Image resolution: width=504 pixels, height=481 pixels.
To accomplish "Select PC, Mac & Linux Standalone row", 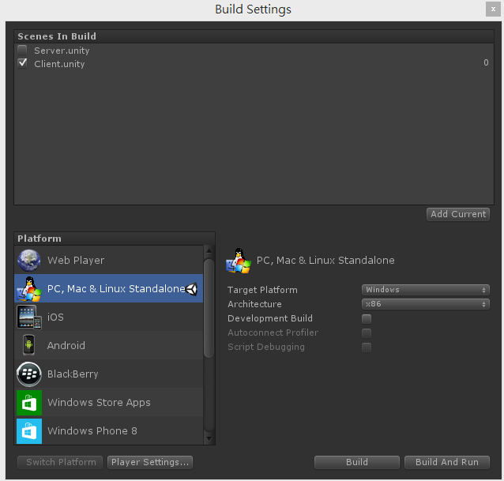I will point(109,288).
